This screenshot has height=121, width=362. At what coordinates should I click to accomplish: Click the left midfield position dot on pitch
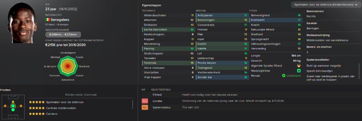pyautogui.click(x=5, y=106)
